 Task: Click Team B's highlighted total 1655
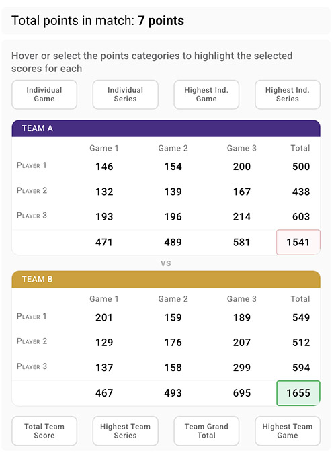(298, 393)
